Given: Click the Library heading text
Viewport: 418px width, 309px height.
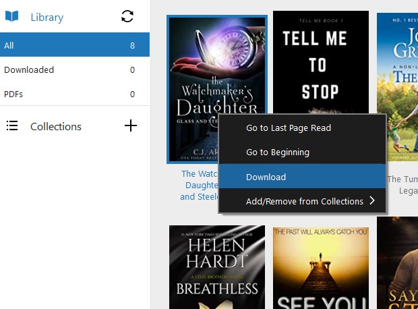Looking at the screenshot, I should point(47,18).
